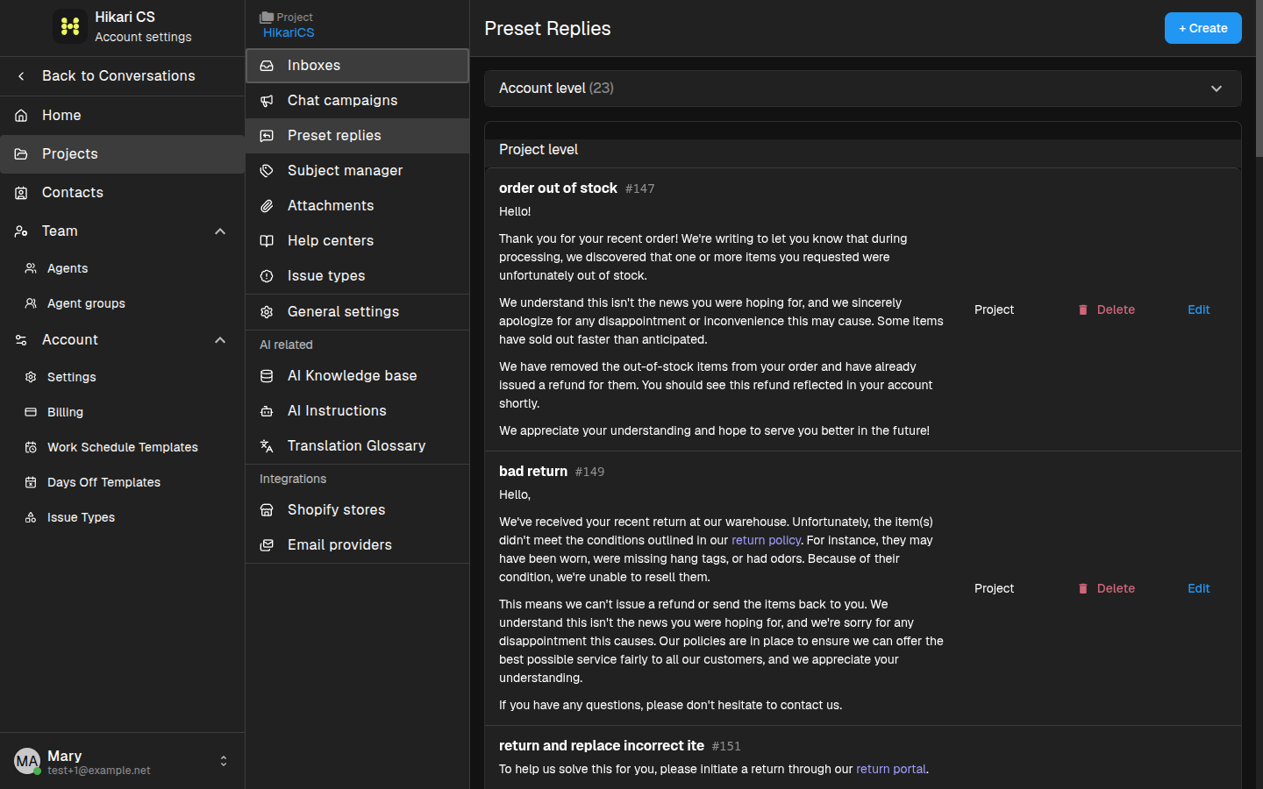Screen dimensions: 1263x789
Task: Click the Issue Types icon under Account
Action: click(31, 517)
